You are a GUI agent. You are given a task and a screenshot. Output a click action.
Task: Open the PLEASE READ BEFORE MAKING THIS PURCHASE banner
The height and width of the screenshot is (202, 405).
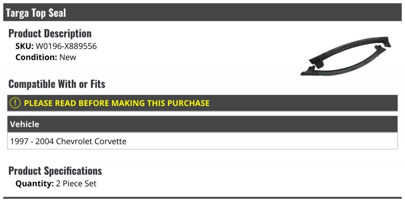202,103
